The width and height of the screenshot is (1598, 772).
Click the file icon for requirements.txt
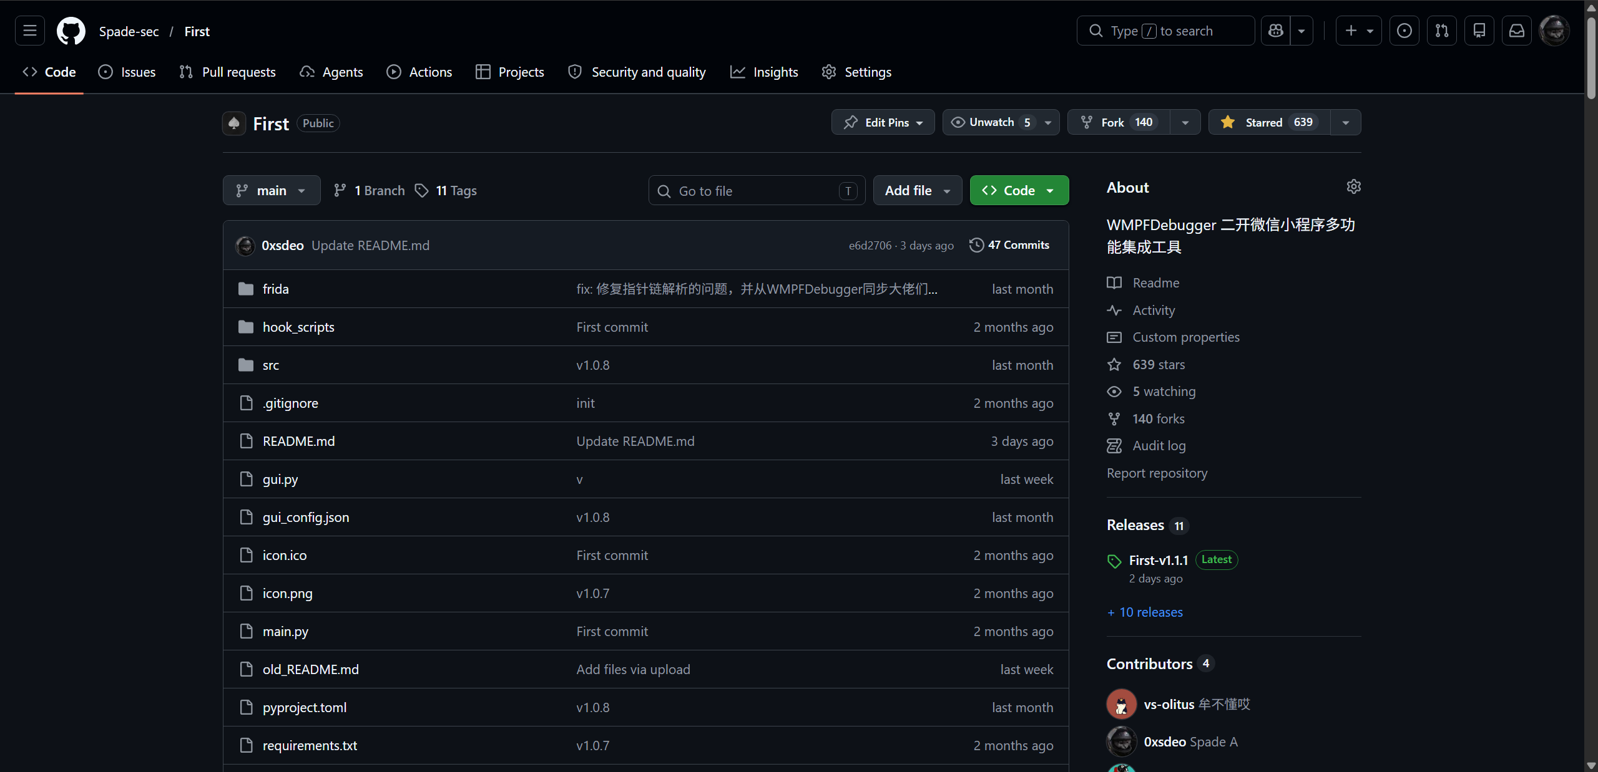click(247, 745)
